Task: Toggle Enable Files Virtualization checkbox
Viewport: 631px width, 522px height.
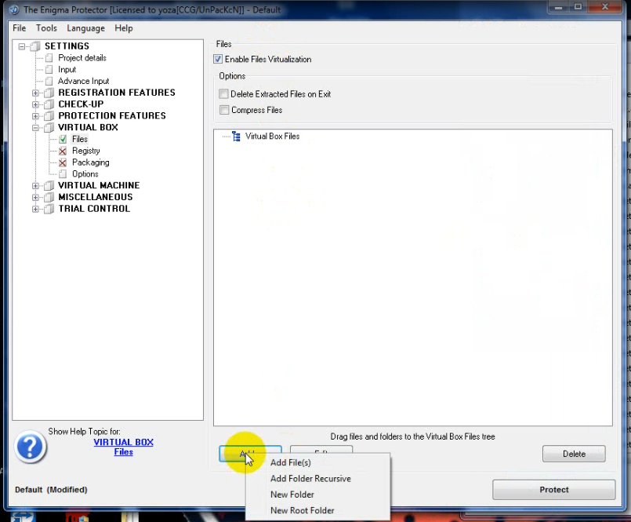Action: pos(218,59)
